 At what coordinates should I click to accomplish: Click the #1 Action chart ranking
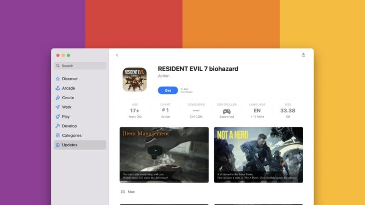click(165, 111)
